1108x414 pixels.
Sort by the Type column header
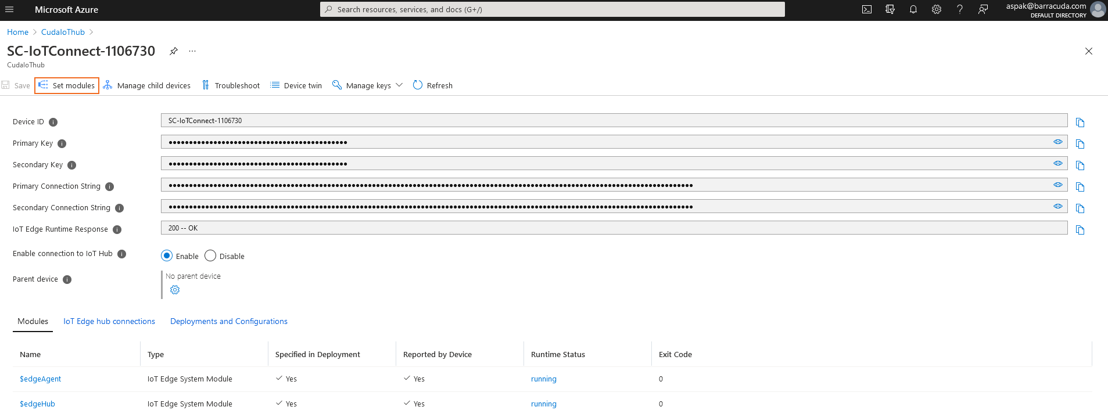pos(156,354)
